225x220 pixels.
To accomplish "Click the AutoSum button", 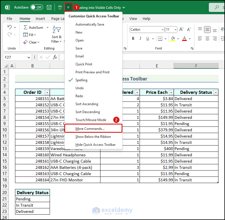I will [33, 28].
